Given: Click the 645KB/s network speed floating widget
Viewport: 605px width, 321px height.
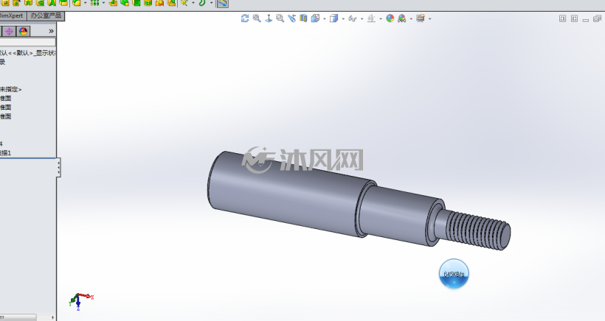Looking at the screenshot, I should click(x=454, y=274).
